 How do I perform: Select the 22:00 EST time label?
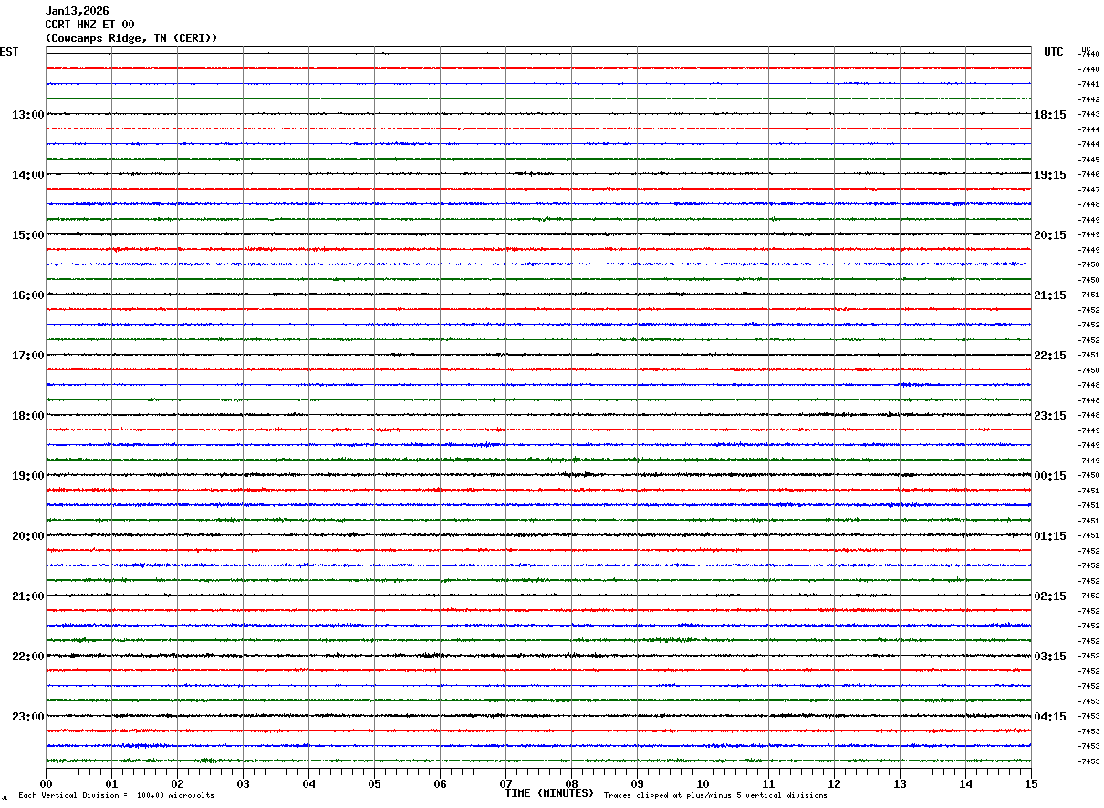coord(28,657)
